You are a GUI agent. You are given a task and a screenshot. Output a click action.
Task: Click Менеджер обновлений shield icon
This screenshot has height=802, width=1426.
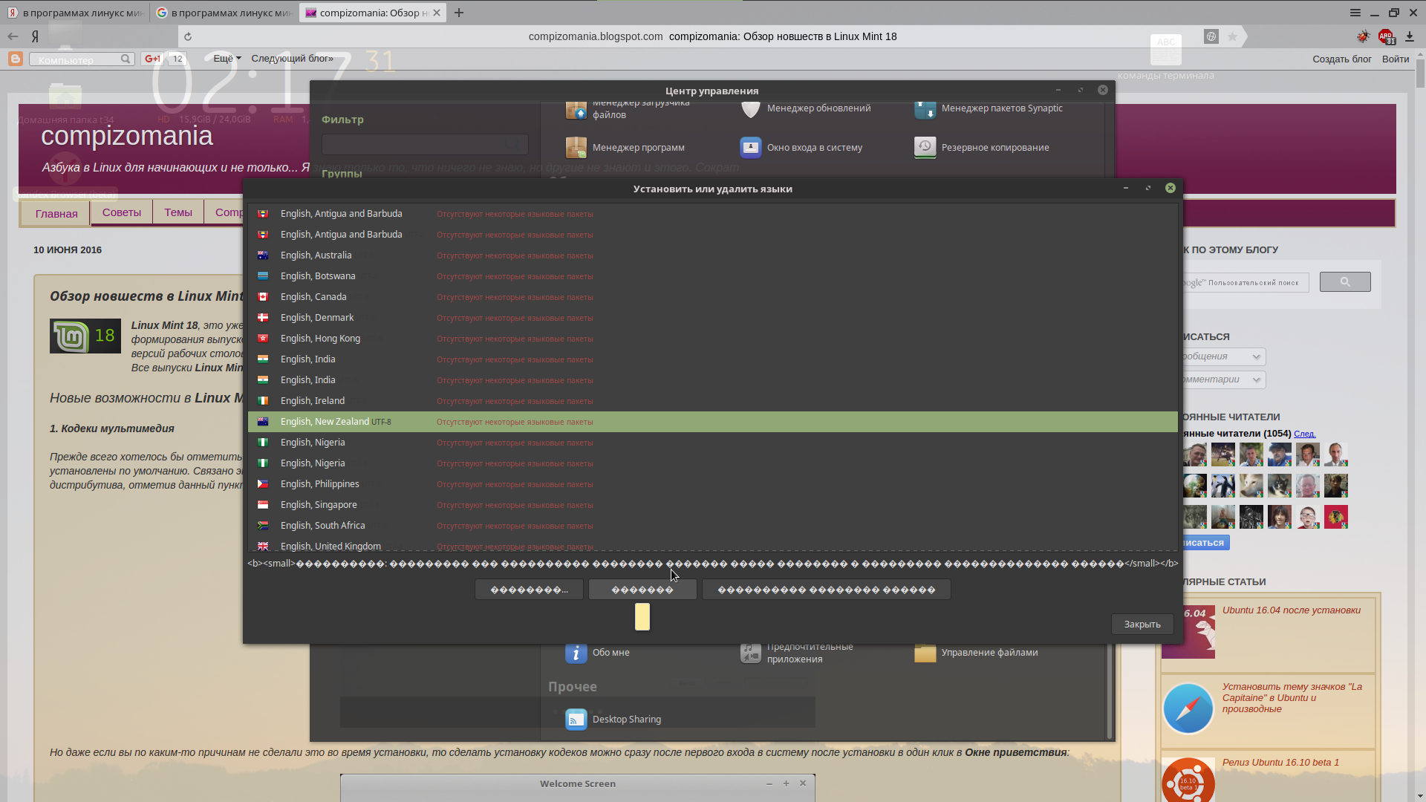point(750,108)
